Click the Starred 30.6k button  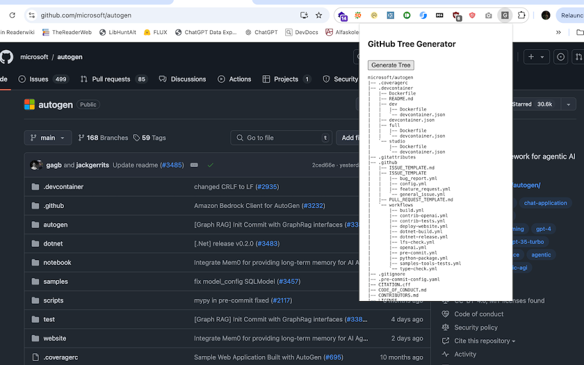click(536, 104)
